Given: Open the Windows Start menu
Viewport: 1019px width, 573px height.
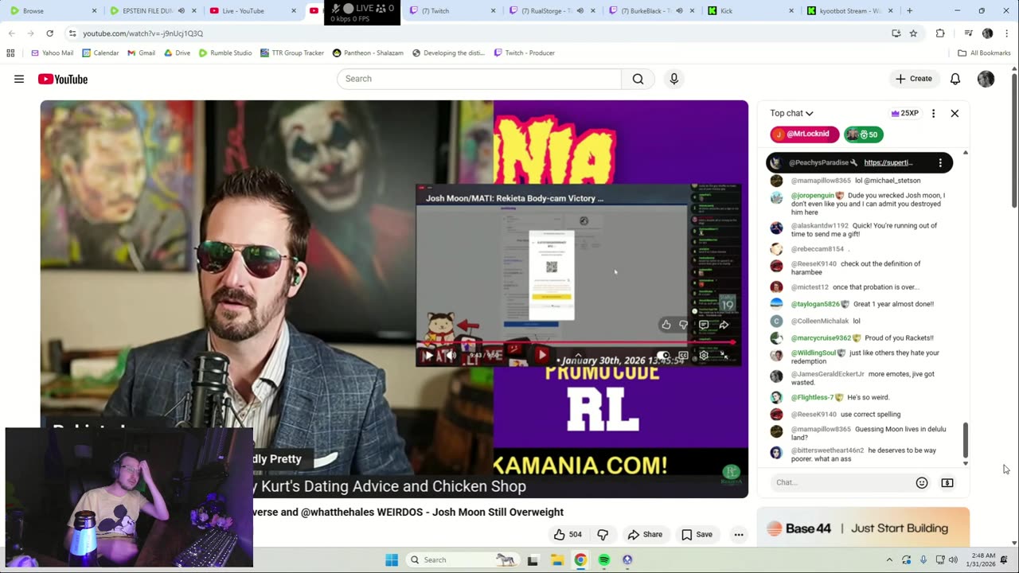Looking at the screenshot, I should 392,559.
